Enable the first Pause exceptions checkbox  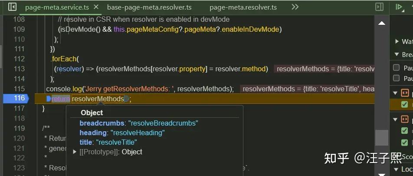click(396, 68)
